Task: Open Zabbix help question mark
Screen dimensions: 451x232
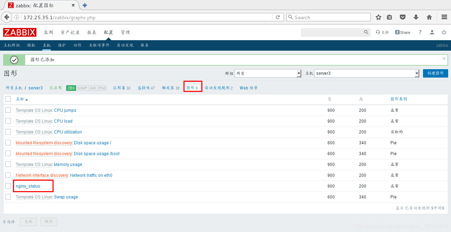Action: (420, 32)
